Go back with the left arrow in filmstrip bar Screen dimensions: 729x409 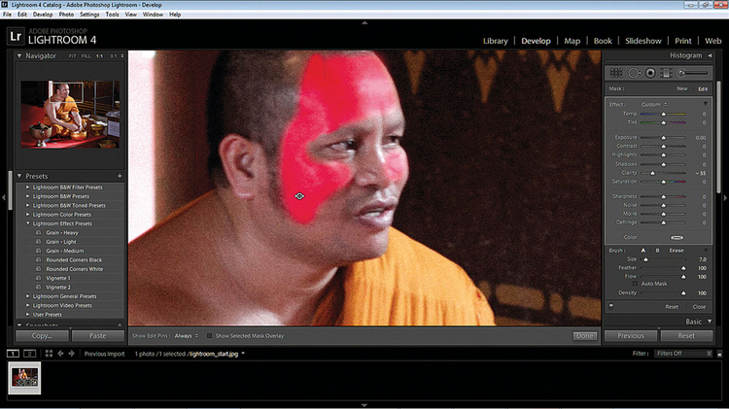click(x=60, y=354)
